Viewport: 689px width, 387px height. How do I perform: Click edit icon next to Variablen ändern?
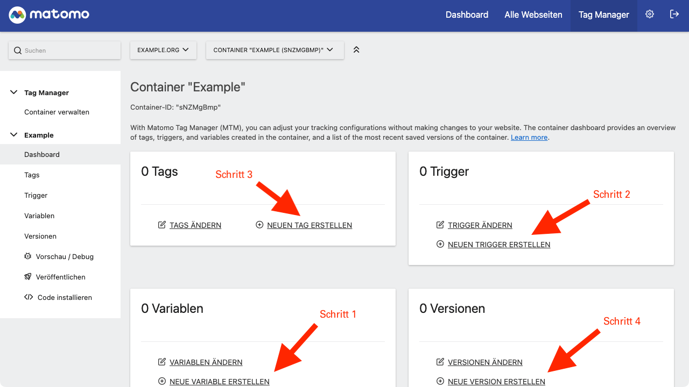[x=162, y=362]
